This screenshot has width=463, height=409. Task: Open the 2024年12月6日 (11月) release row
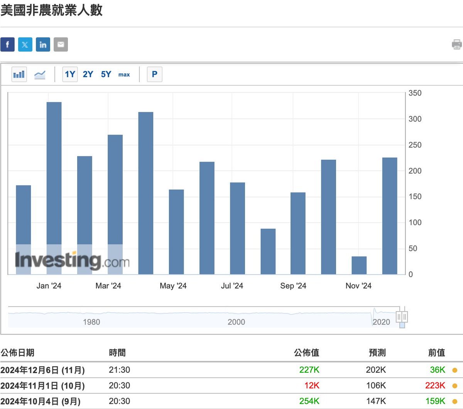[42, 370]
